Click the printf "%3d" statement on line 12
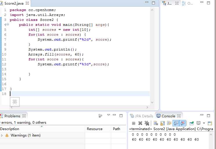Screen dimensions: 216x149 pyautogui.click(x=73, y=64)
